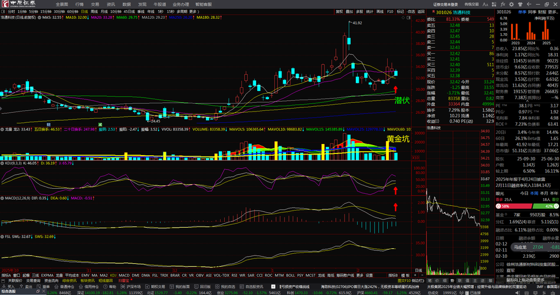The height and width of the screenshot is (295, 560).
Task: Click the 卖出 sell button
Action: point(27,286)
